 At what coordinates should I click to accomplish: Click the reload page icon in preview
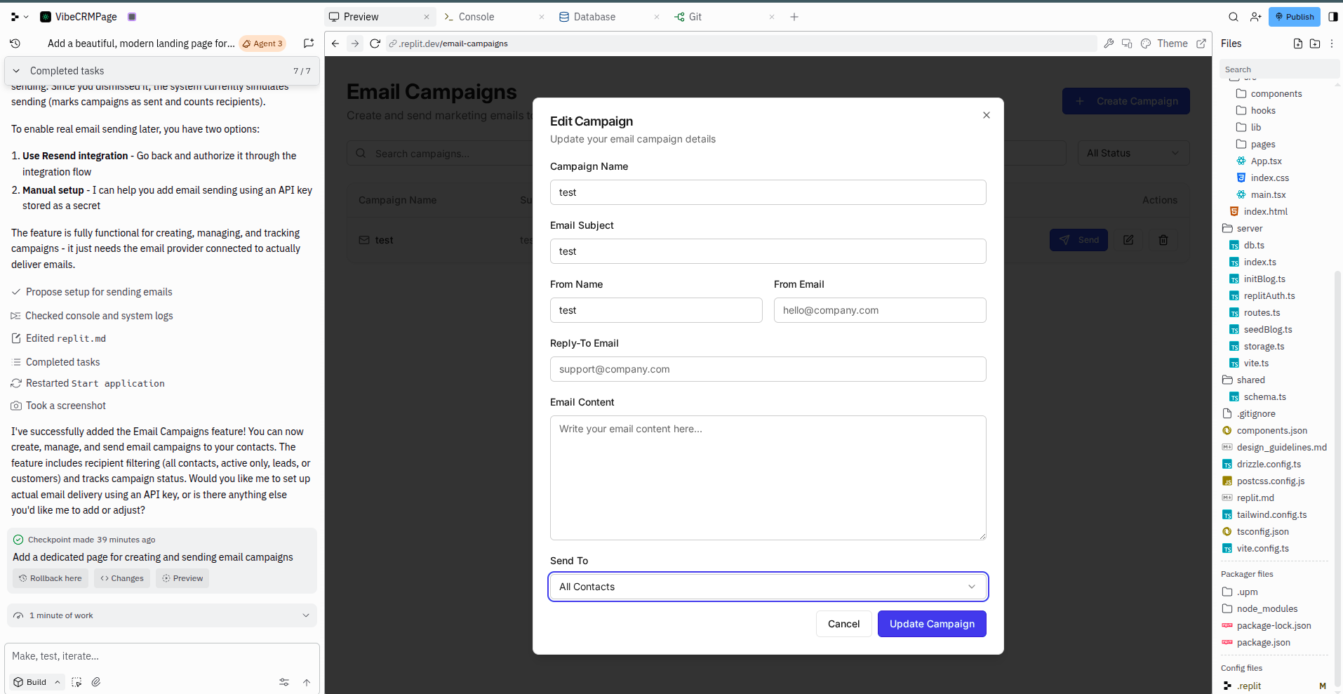[x=375, y=44]
